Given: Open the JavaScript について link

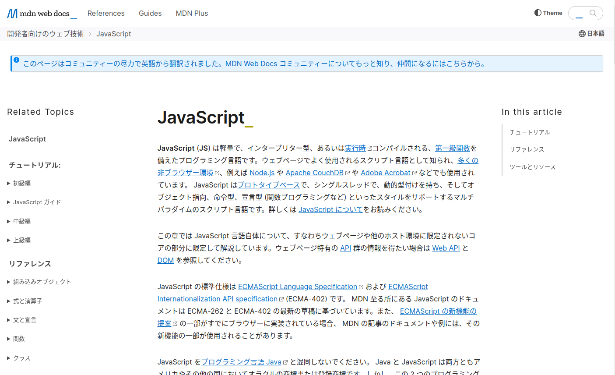Looking at the screenshot, I should coord(331,209).
